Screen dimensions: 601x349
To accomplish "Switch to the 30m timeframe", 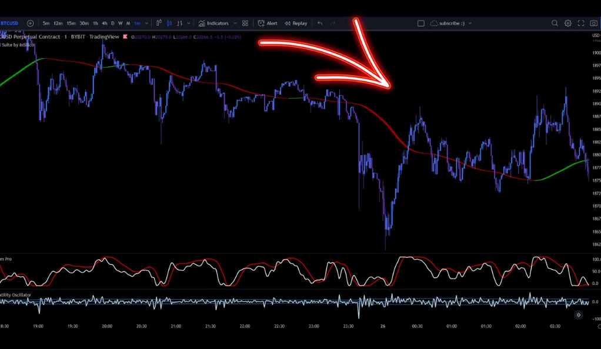I will 84,24.
